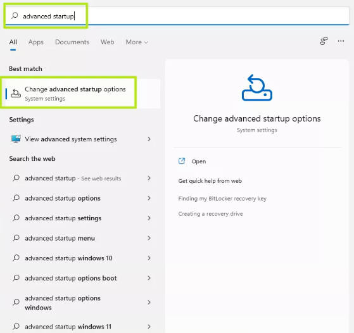
Task: Expand the arrow for 'advanced startup options windows'
Action: point(149,303)
